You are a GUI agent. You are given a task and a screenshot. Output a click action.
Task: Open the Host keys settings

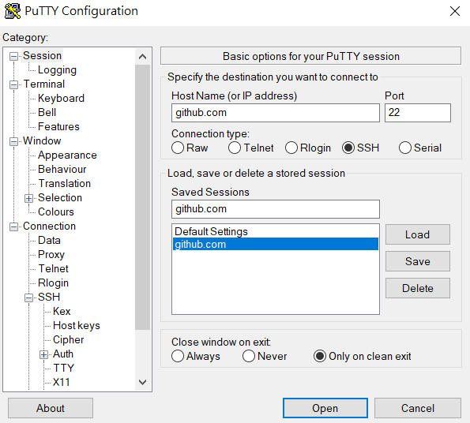click(x=77, y=326)
